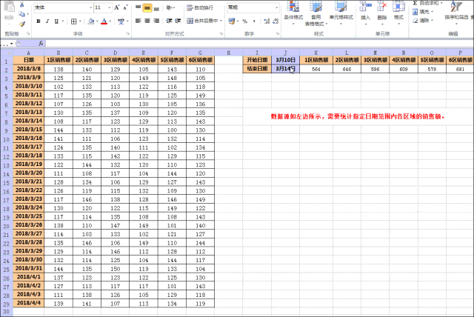474x317 pixels.
Task: Expand the 自动求和 AutoSum arrow
Action: point(441,3)
